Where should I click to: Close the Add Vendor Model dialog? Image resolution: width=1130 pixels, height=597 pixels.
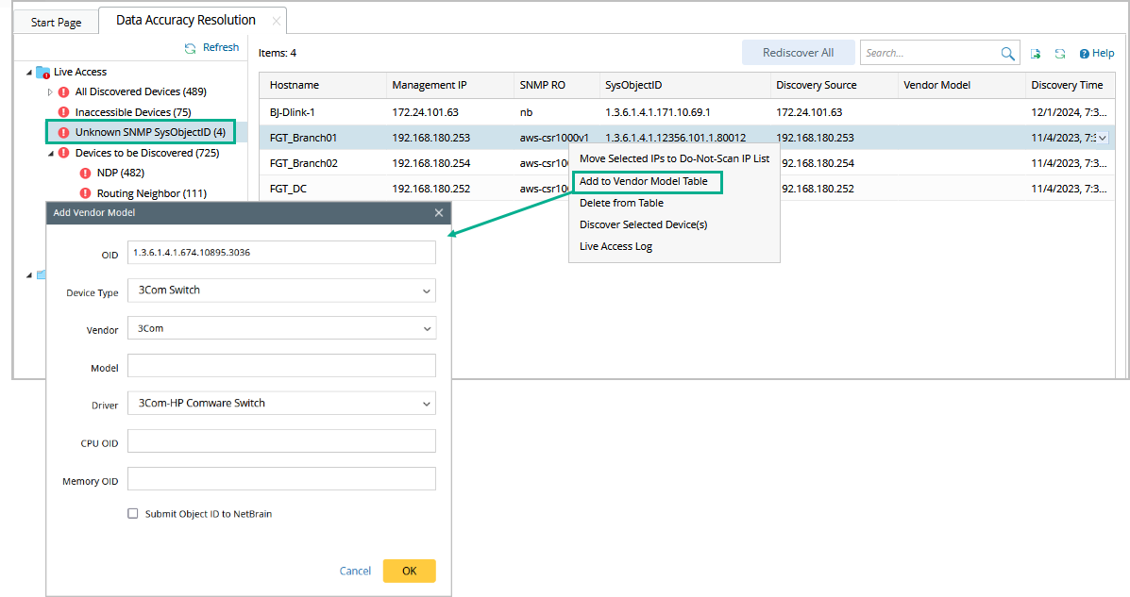(x=439, y=213)
